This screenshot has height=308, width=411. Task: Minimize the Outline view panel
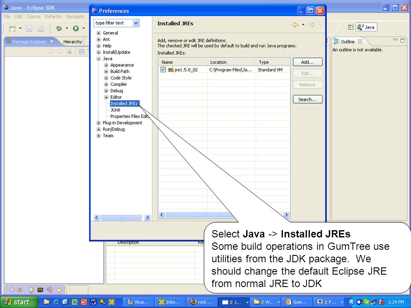tap(395, 40)
